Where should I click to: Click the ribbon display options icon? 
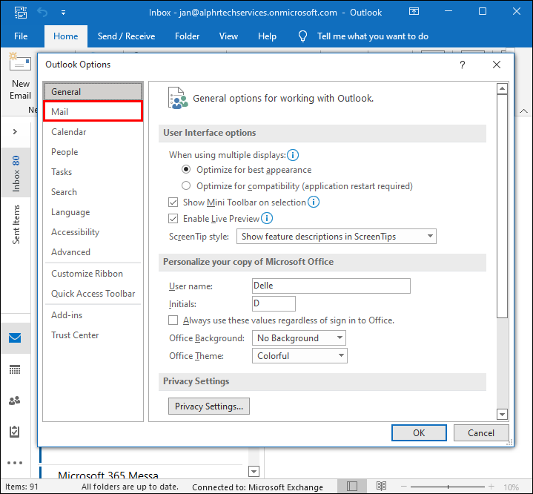(x=414, y=12)
